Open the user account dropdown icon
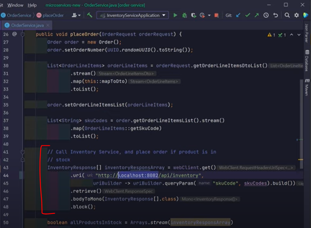This screenshot has height=228, width=311. [x=76, y=15]
